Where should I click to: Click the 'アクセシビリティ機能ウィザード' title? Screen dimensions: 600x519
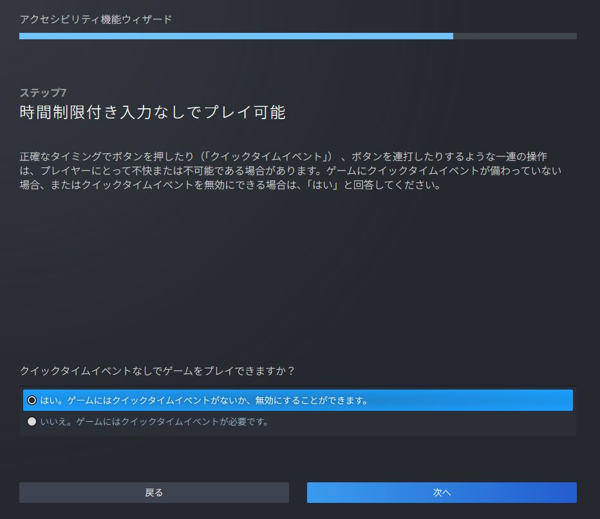96,19
